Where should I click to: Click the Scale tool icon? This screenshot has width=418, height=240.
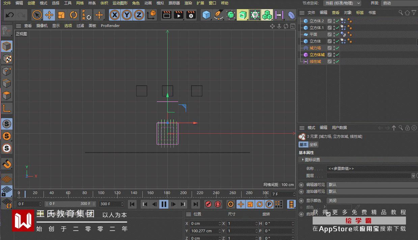61,15
